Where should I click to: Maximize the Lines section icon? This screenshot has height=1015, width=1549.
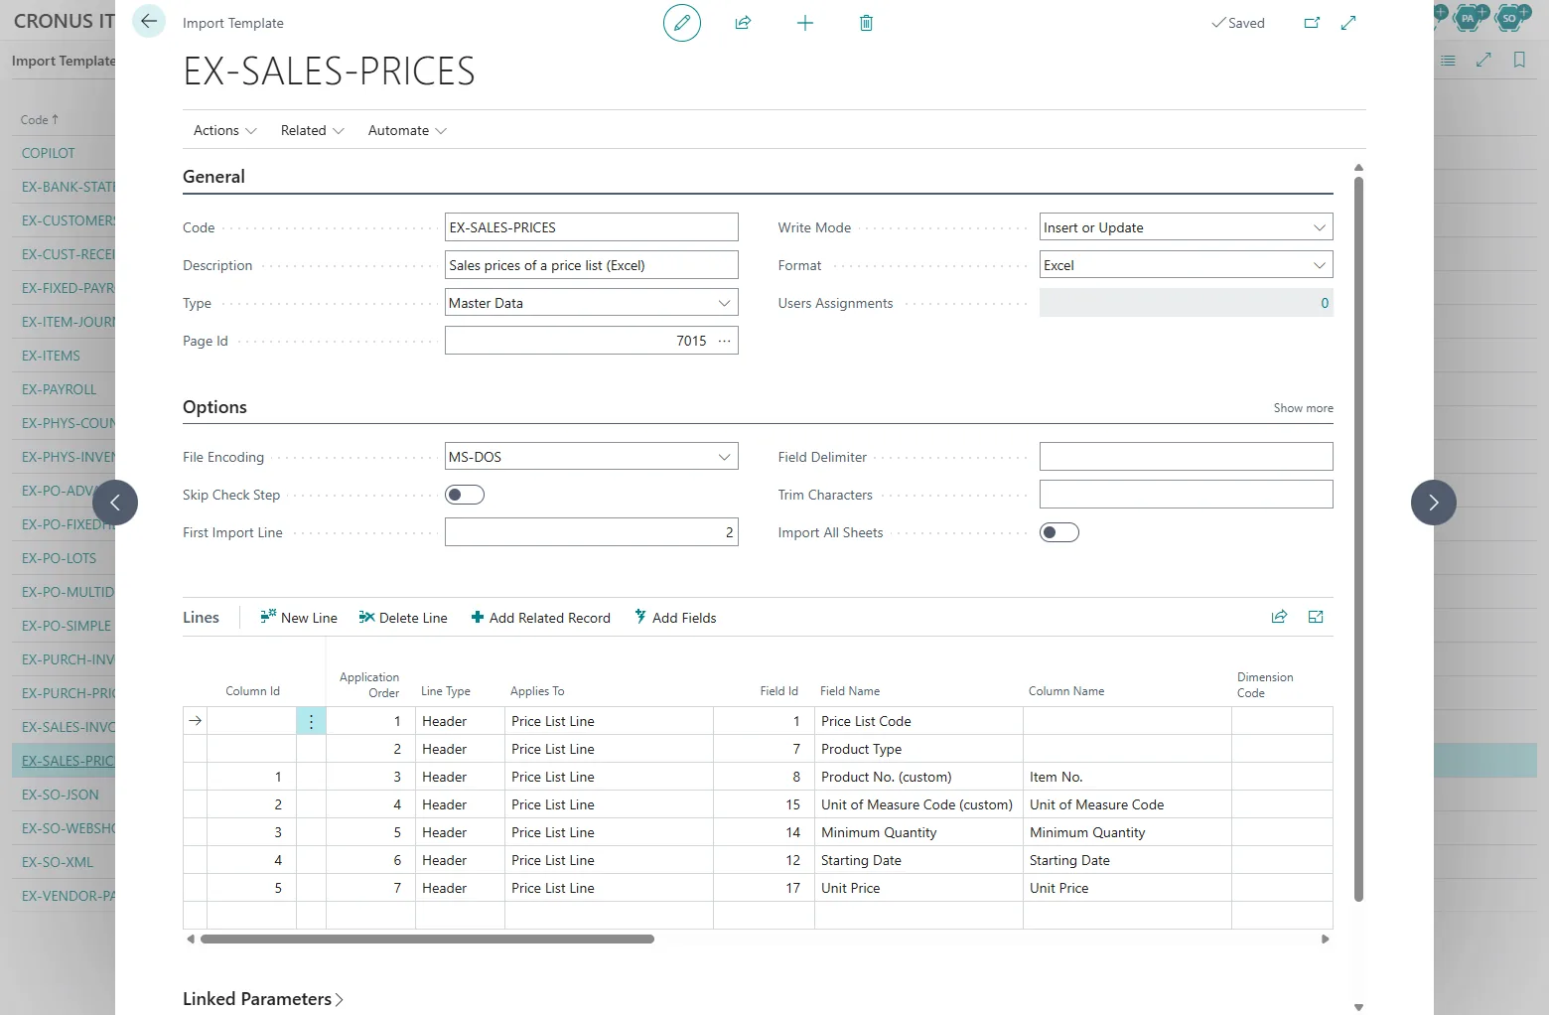click(x=1316, y=617)
